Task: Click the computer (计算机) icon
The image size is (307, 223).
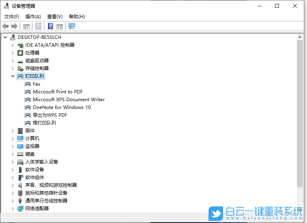Action: (x=20, y=139)
